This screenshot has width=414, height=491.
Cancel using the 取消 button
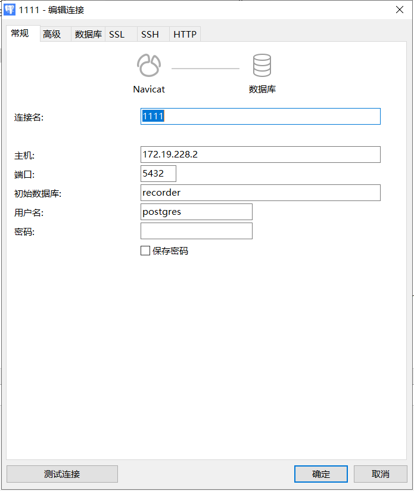click(x=380, y=474)
